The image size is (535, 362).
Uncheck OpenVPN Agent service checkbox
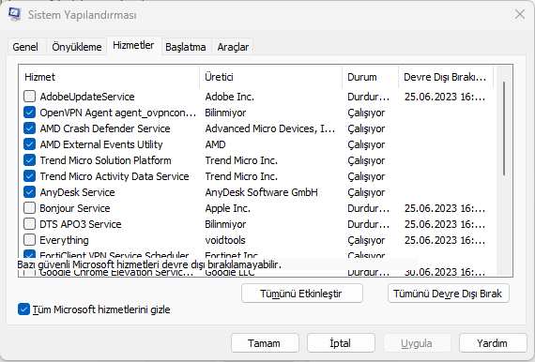coord(30,113)
